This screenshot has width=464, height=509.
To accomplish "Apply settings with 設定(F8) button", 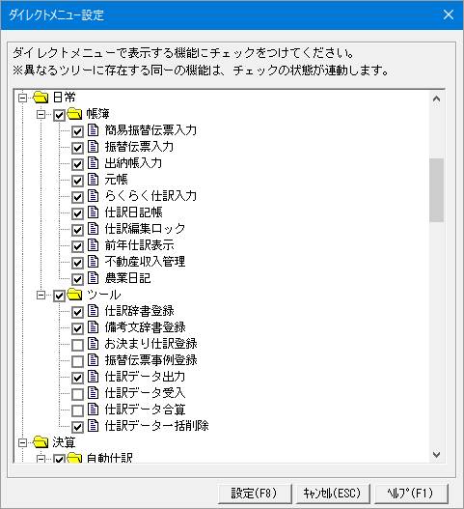I will coord(254,494).
